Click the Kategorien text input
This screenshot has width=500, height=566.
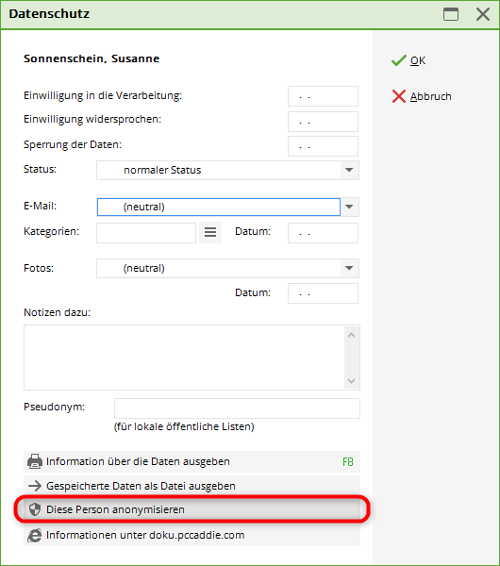tap(146, 233)
